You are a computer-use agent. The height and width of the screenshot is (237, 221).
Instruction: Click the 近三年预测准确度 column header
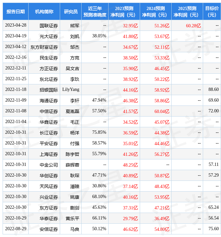tap(95, 11)
